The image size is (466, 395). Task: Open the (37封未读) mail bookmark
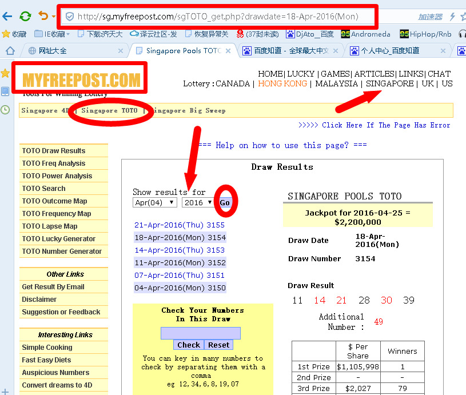click(258, 34)
